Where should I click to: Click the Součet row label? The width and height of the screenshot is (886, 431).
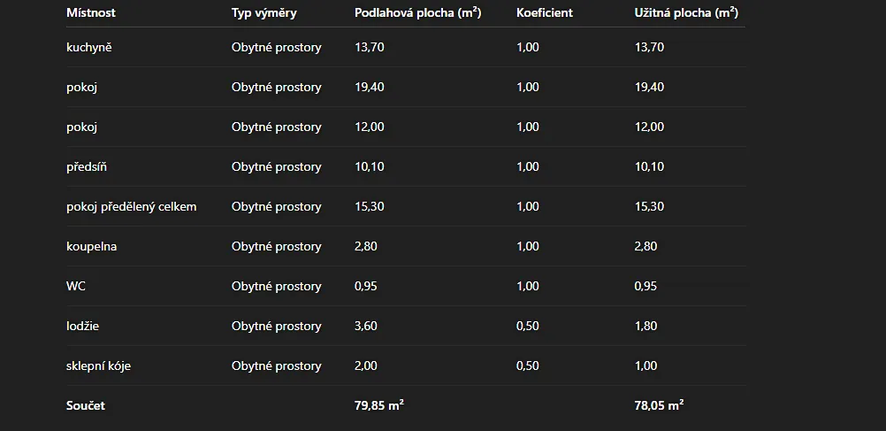[x=86, y=406]
